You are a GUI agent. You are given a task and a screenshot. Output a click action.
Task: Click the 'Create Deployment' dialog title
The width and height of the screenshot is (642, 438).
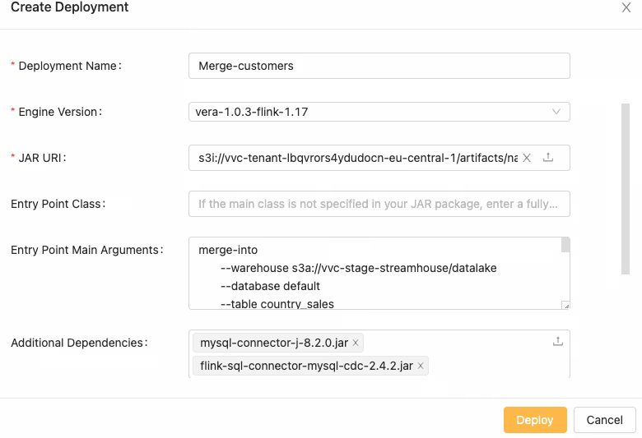pyautogui.click(x=70, y=7)
